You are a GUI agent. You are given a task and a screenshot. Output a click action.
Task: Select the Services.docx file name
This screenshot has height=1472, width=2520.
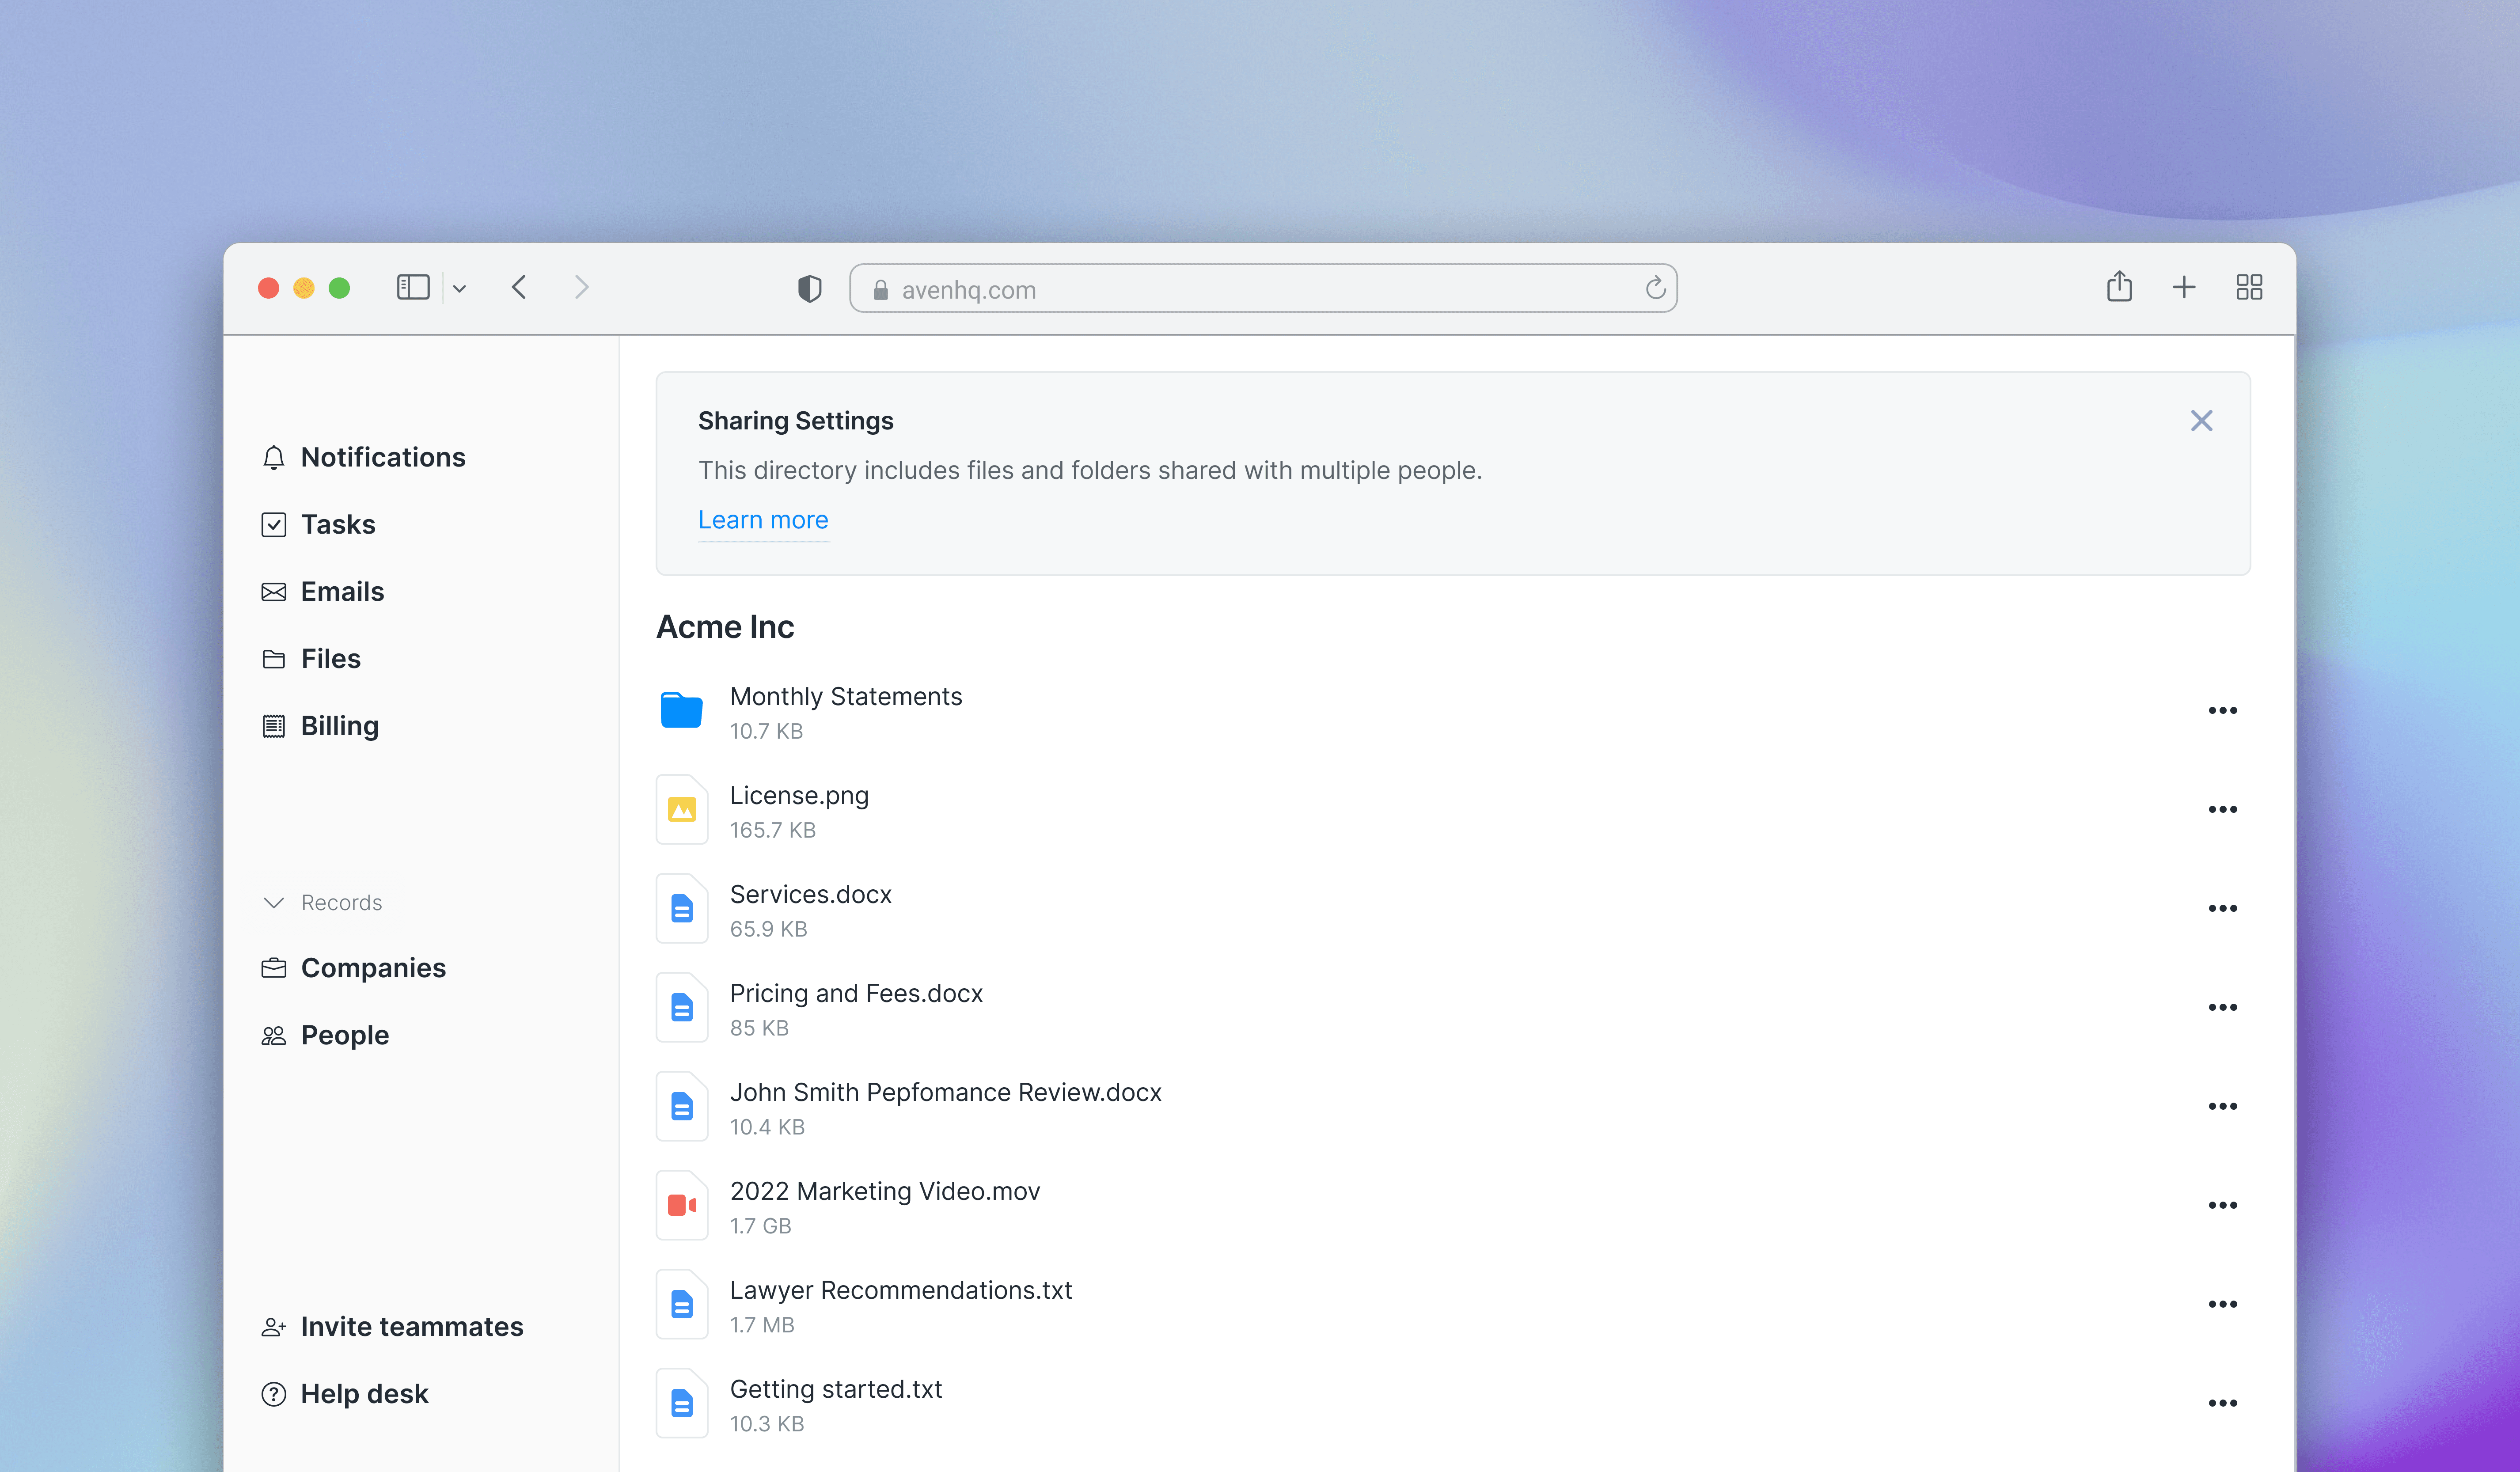tap(811, 894)
